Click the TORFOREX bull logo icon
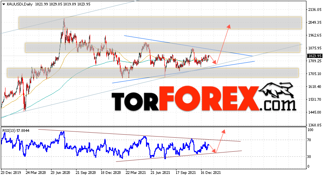The width and height of the screenshot is (324, 177). 276,90
